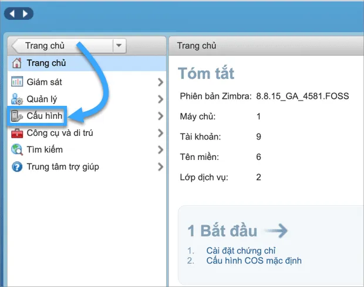Click the Công cụ và di trú toolbox icon
This screenshot has width=364, height=287.
[17, 133]
